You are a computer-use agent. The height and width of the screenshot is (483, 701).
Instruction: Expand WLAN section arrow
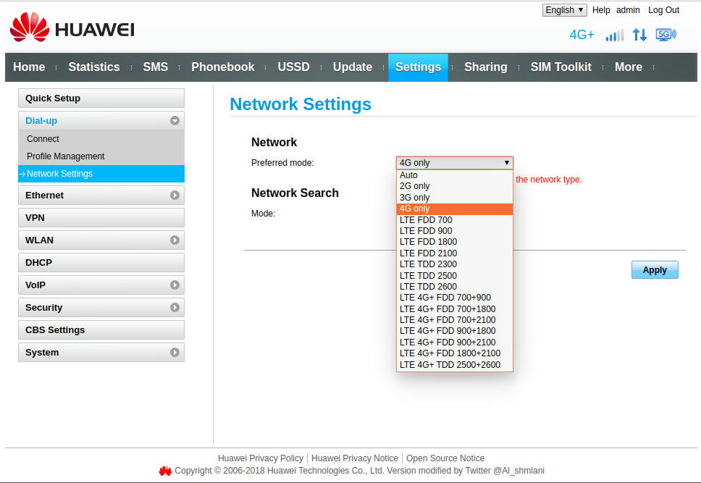pos(175,240)
